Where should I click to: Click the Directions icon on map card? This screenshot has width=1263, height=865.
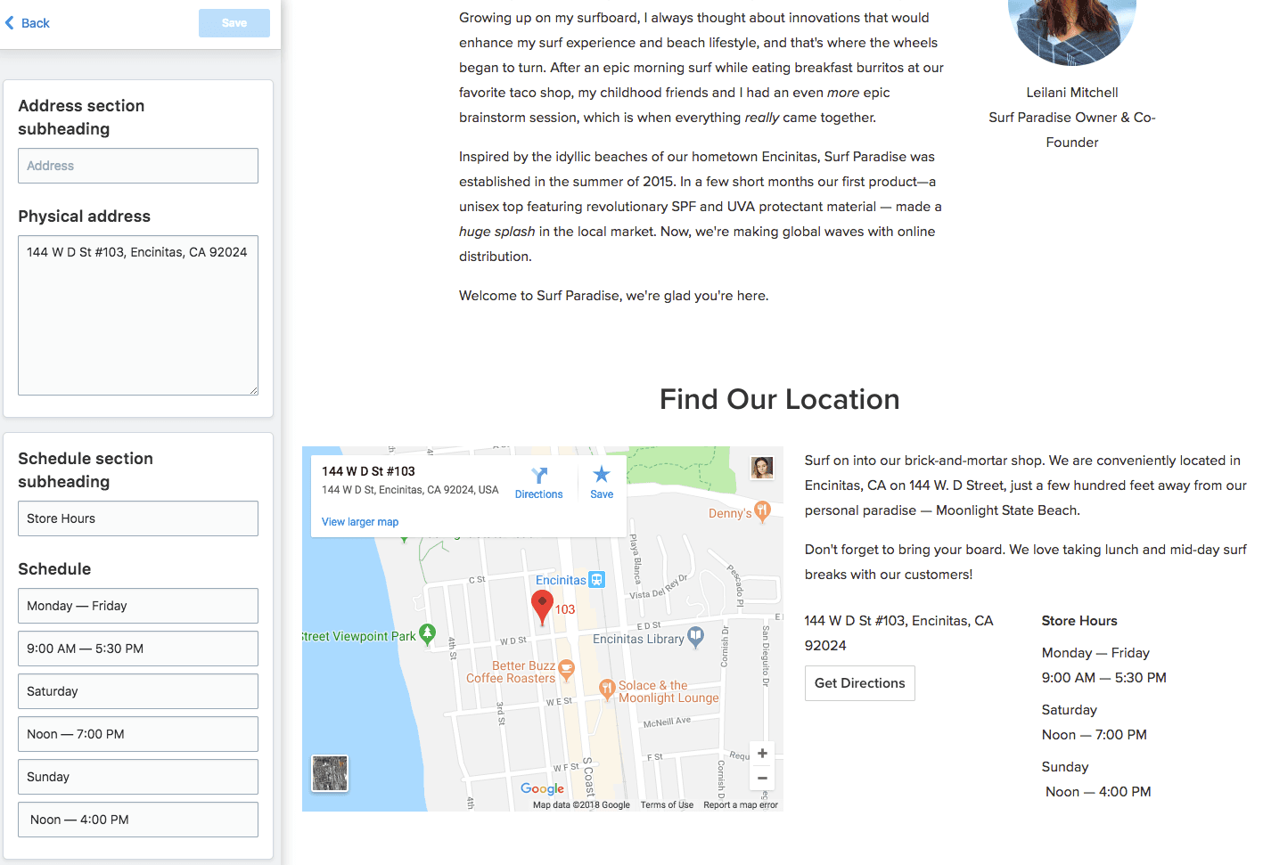coord(538,476)
